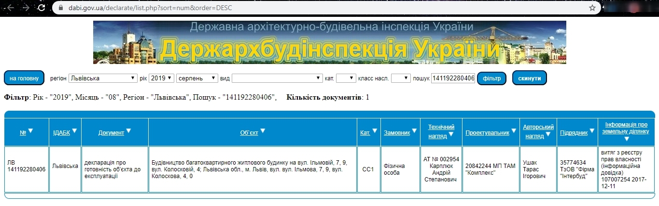Click the Держархбудінспекція України banner image
Viewport: 659px width, 206px height.
click(x=330, y=42)
